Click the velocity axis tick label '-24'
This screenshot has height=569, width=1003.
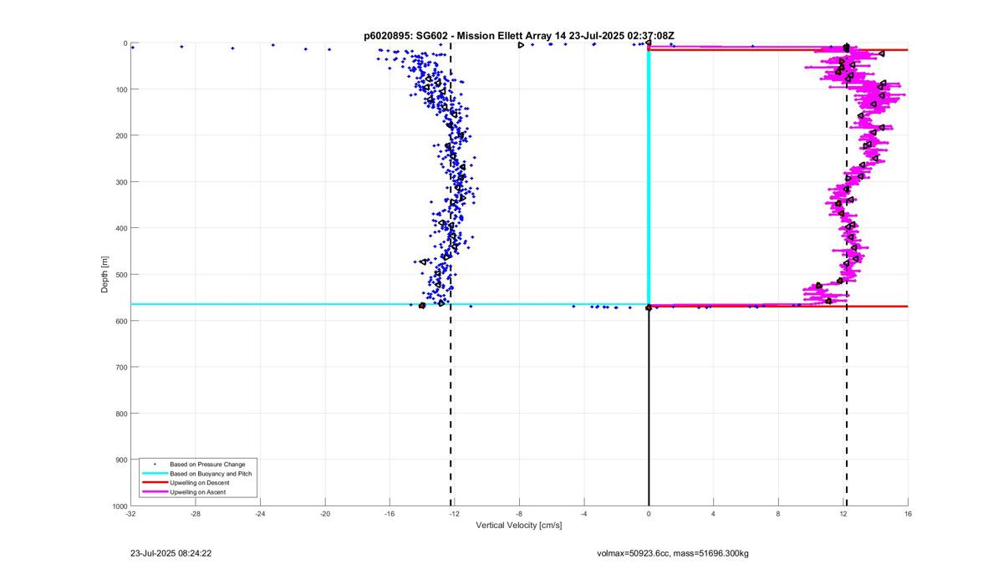[x=260, y=514]
